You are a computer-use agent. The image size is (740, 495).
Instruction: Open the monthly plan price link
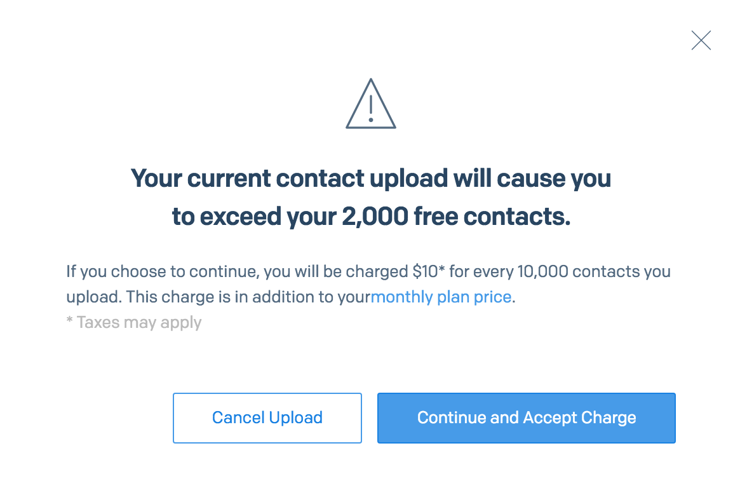441,297
